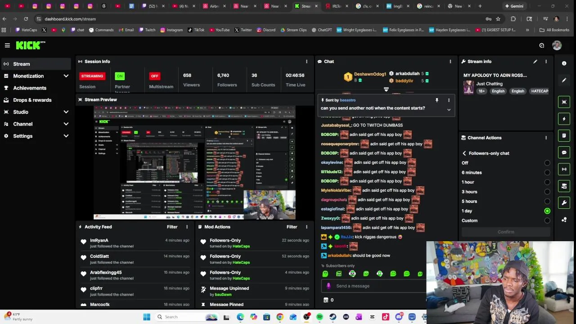
Task: Open Windows Start menu on taskbar
Action: (x=147, y=317)
